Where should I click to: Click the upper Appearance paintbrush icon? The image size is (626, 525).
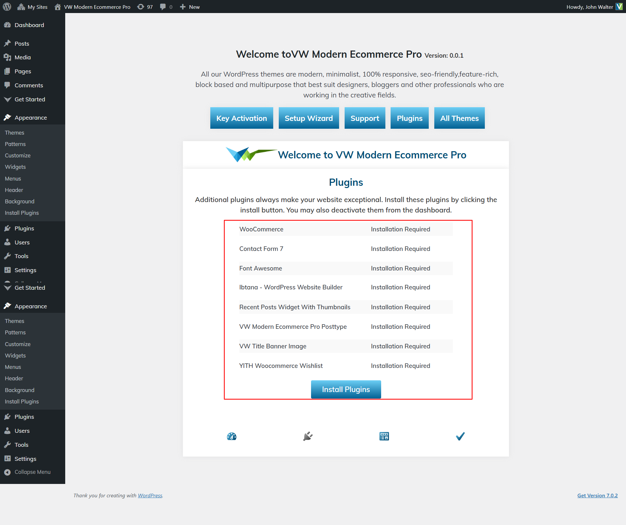(7, 117)
